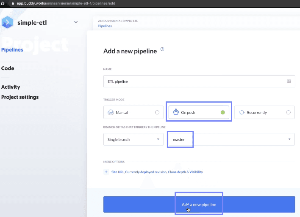Click the help question mark icon

point(162,49)
